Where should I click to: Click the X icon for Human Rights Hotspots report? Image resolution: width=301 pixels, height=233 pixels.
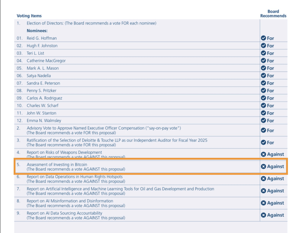click(263, 179)
